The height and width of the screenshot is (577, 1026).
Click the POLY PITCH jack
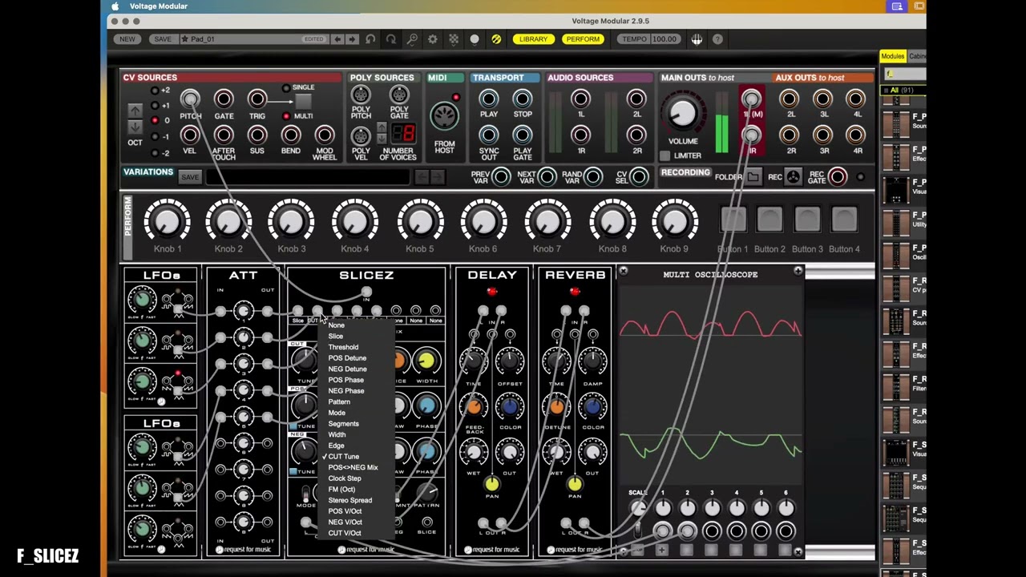pos(361,95)
